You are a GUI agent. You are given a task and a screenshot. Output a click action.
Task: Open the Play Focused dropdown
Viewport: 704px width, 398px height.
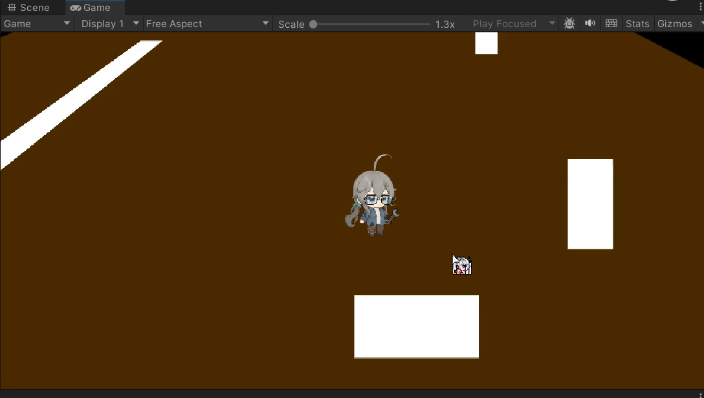coord(514,24)
